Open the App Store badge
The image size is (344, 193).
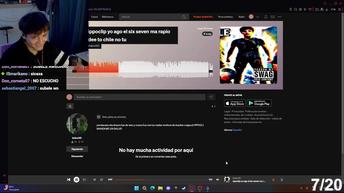(x=235, y=103)
